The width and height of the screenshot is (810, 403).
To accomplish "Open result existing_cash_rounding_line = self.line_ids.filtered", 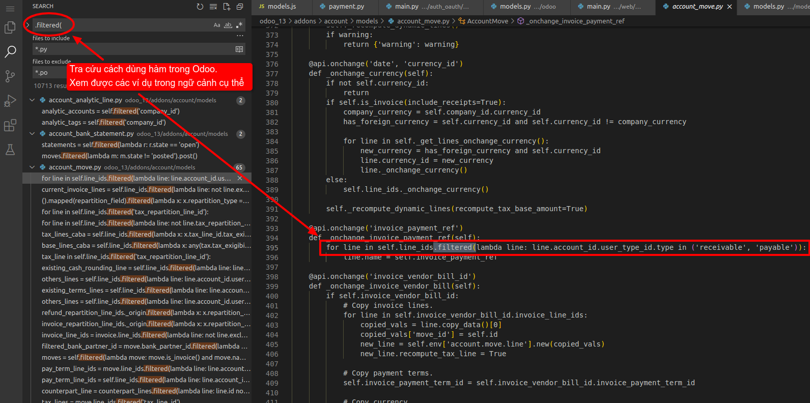I will coord(146,268).
